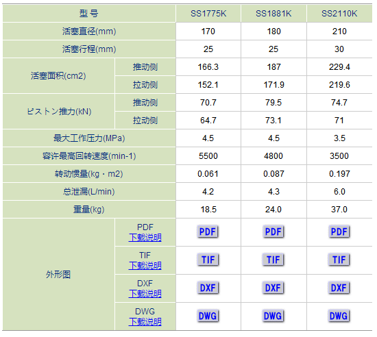This screenshot has width=377, height=337.
Task: Open the TIF 下载说明 link
Action: pyautogui.click(x=145, y=266)
